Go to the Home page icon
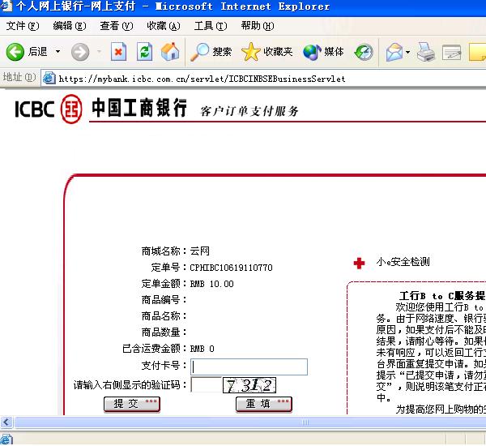This screenshot has width=486, height=446. click(170, 52)
